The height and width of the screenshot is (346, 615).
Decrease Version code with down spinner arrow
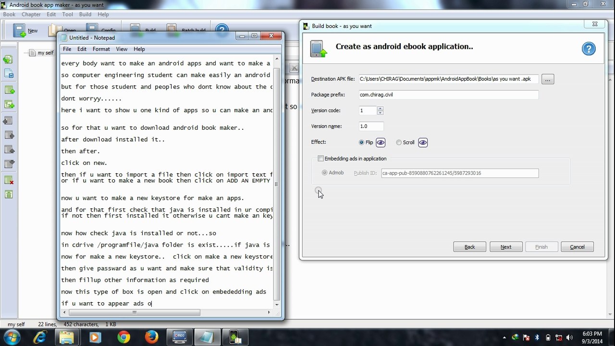pyautogui.click(x=380, y=113)
